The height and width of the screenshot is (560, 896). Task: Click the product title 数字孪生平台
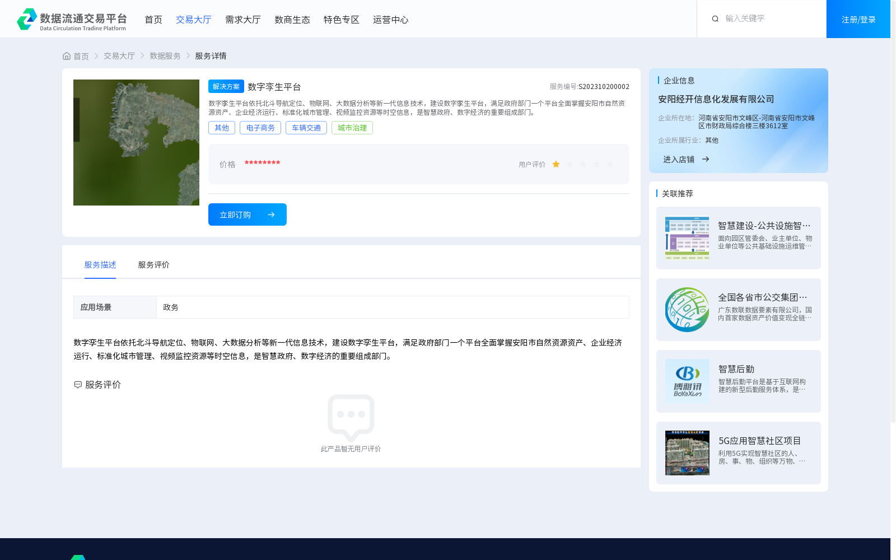(x=274, y=87)
